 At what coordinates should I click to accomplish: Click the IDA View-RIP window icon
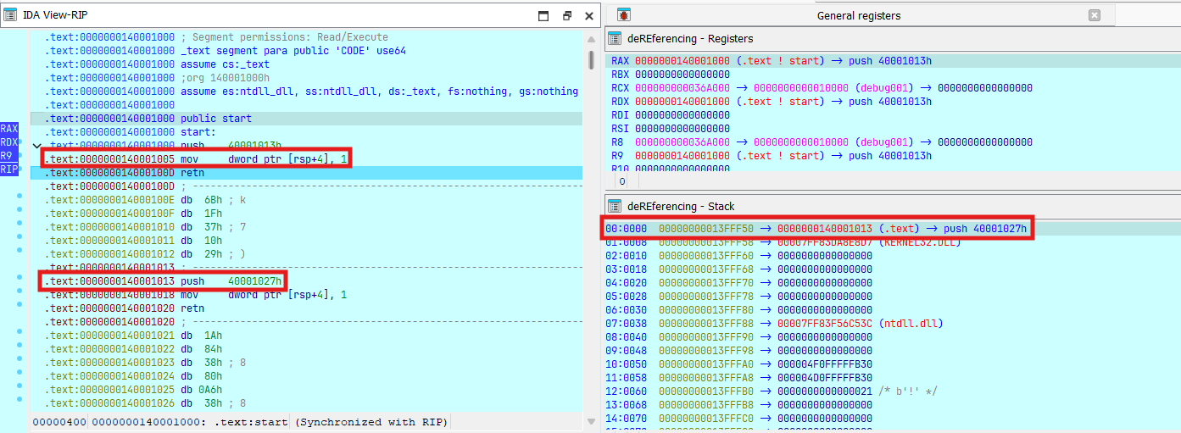[10, 15]
